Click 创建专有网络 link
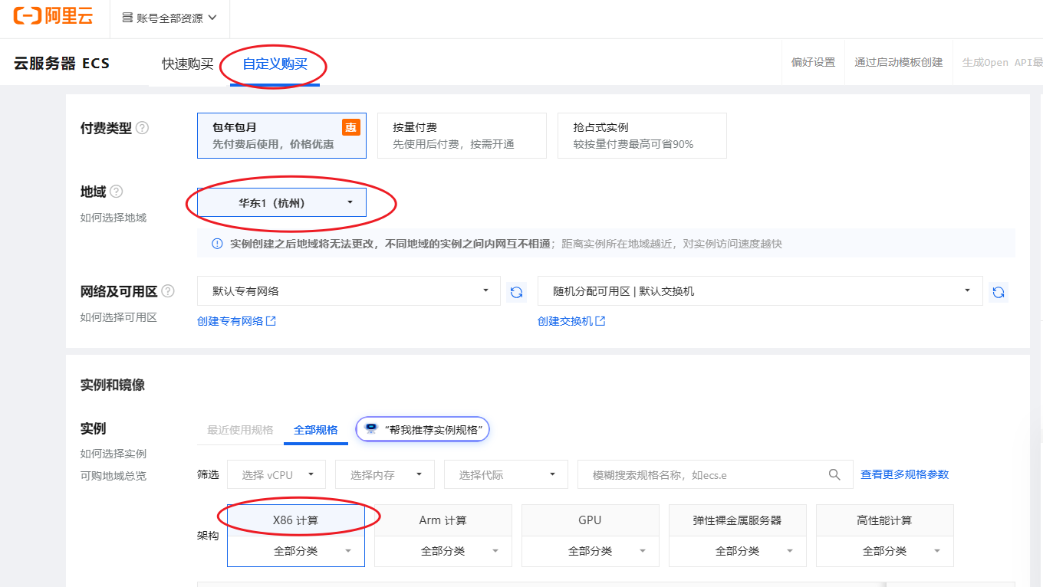 pos(236,321)
